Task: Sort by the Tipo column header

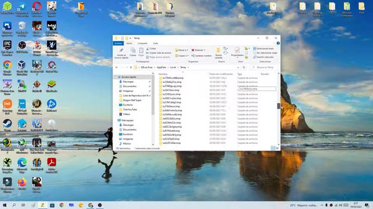Action: 240,74
